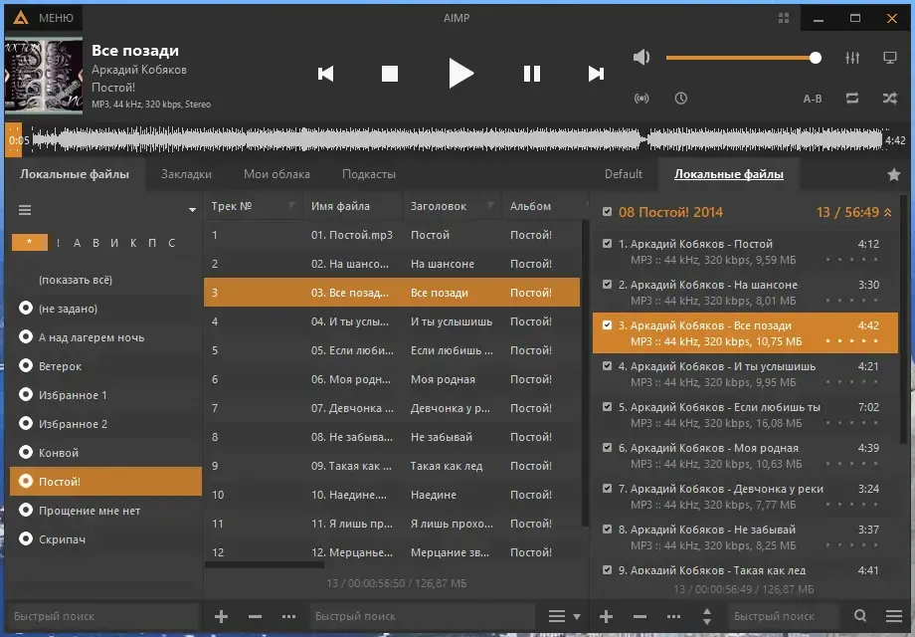The width and height of the screenshot is (915, 637).
Task: Uncheck track 1 Аркадий Кобяков - Постой
Action: 607,244
